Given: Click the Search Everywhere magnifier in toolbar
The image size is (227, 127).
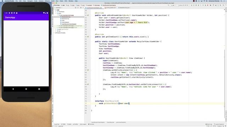Looking at the screenshot, I should 223,5.
